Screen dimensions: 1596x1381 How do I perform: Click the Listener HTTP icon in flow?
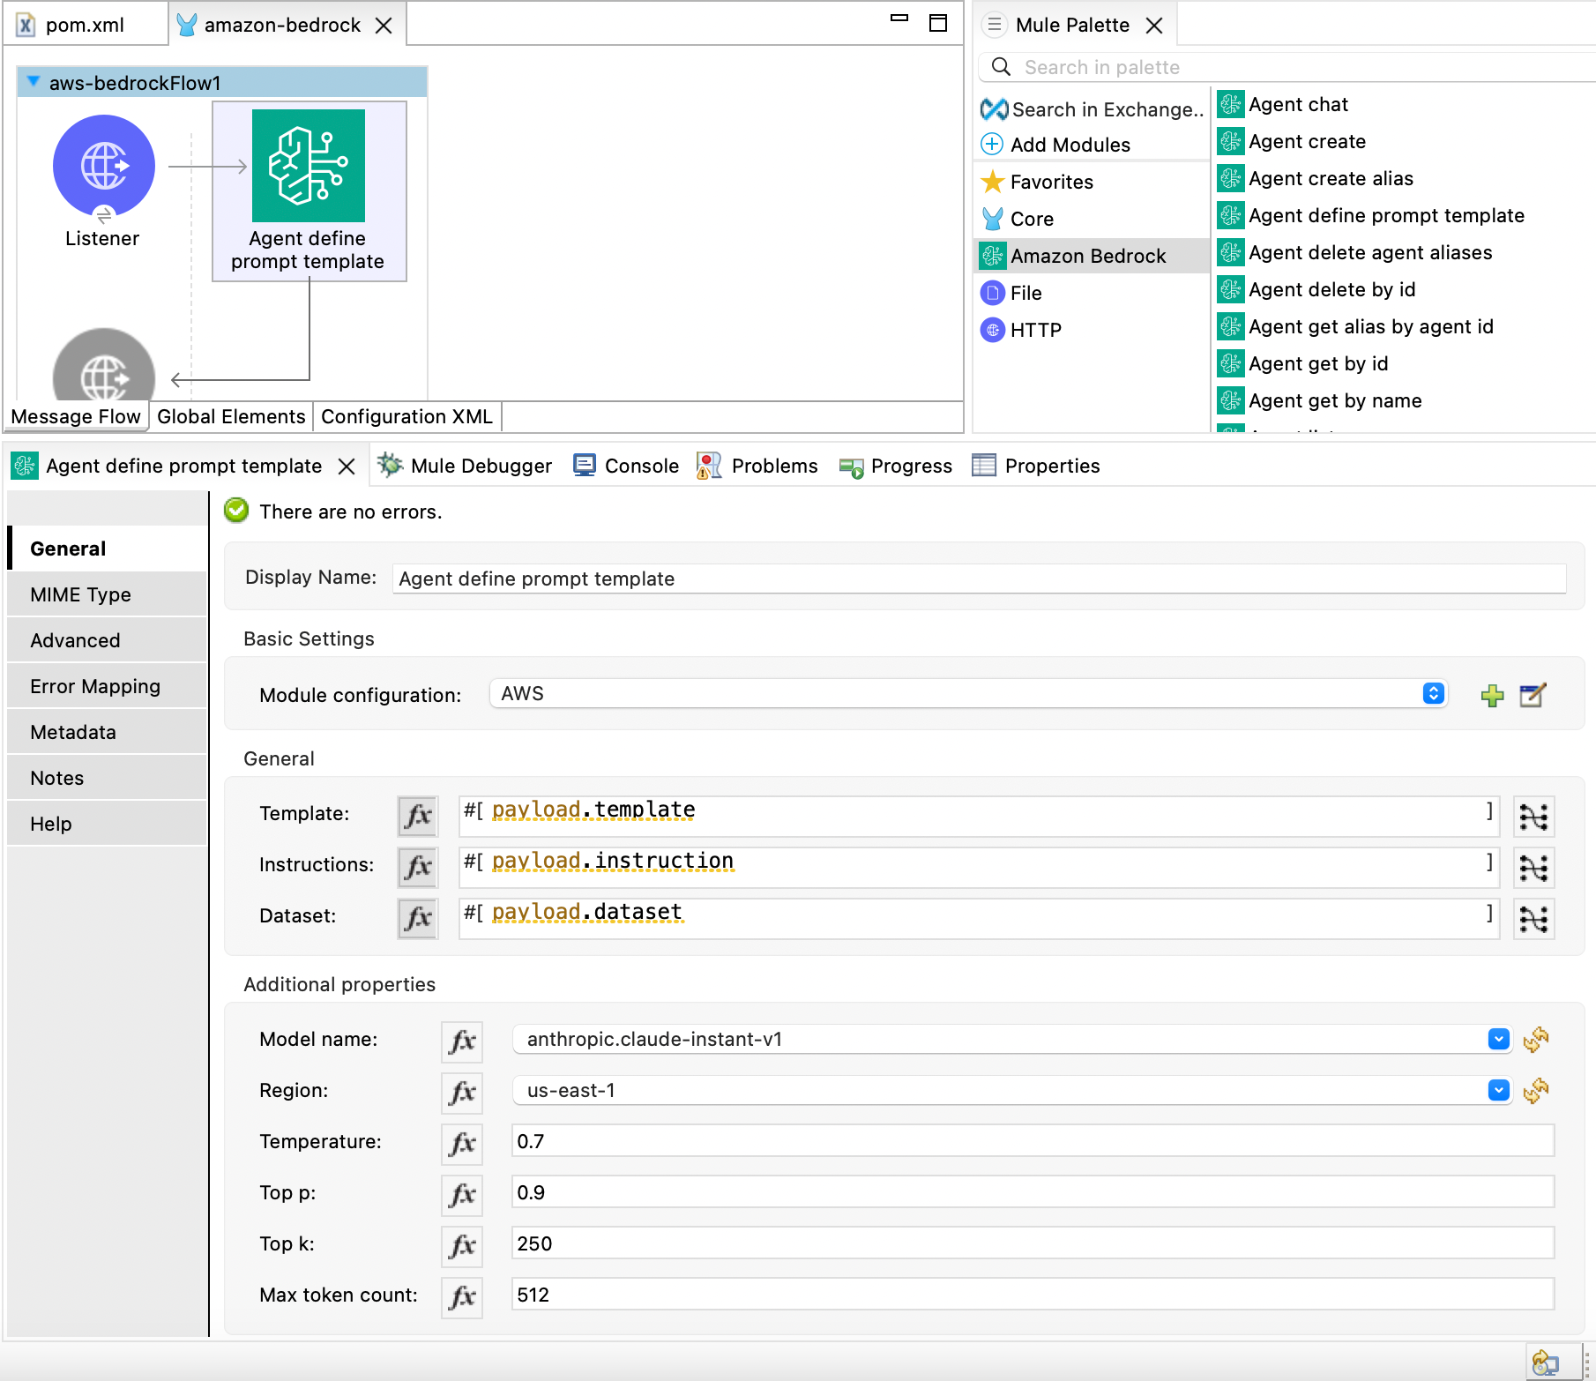coord(104,166)
